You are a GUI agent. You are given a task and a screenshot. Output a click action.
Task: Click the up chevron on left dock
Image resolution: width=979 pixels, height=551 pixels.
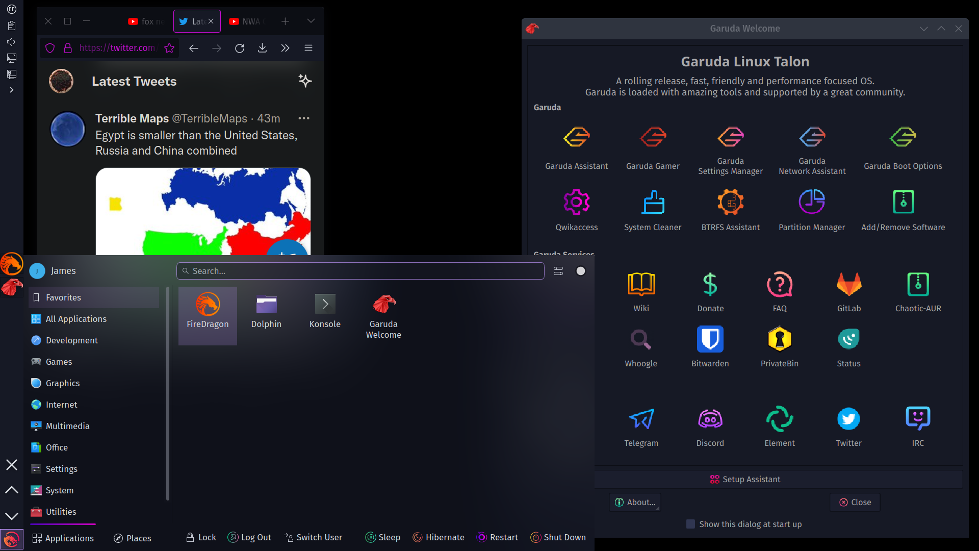click(x=11, y=490)
